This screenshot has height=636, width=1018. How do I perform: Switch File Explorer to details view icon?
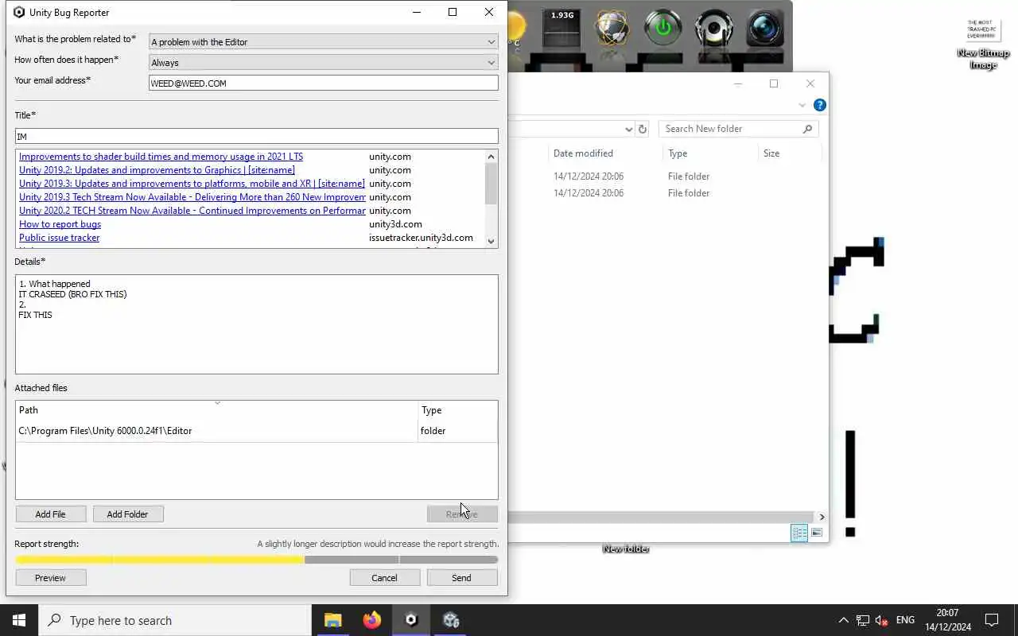point(799,533)
